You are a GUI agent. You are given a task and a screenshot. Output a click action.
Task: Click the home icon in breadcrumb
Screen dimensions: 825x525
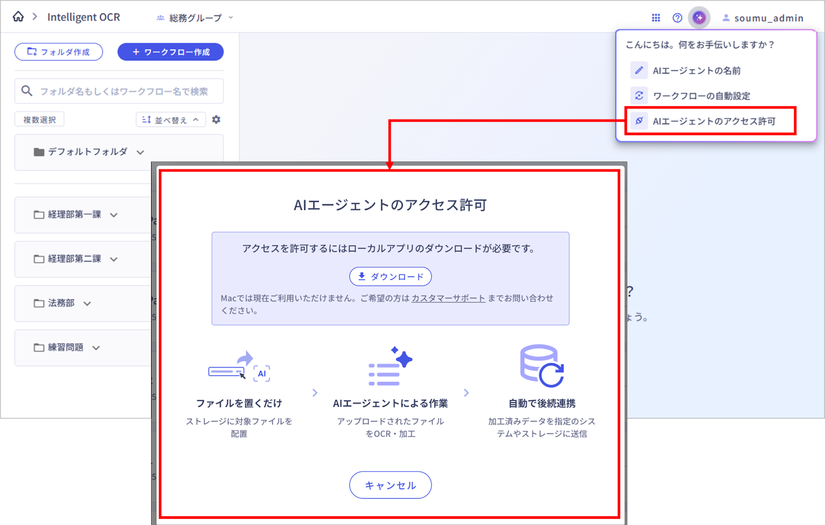[x=18, y=17]
